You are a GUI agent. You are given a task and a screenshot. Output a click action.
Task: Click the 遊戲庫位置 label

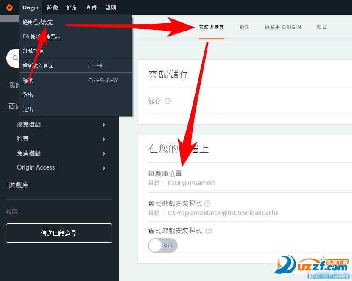[x=165, y=173]
